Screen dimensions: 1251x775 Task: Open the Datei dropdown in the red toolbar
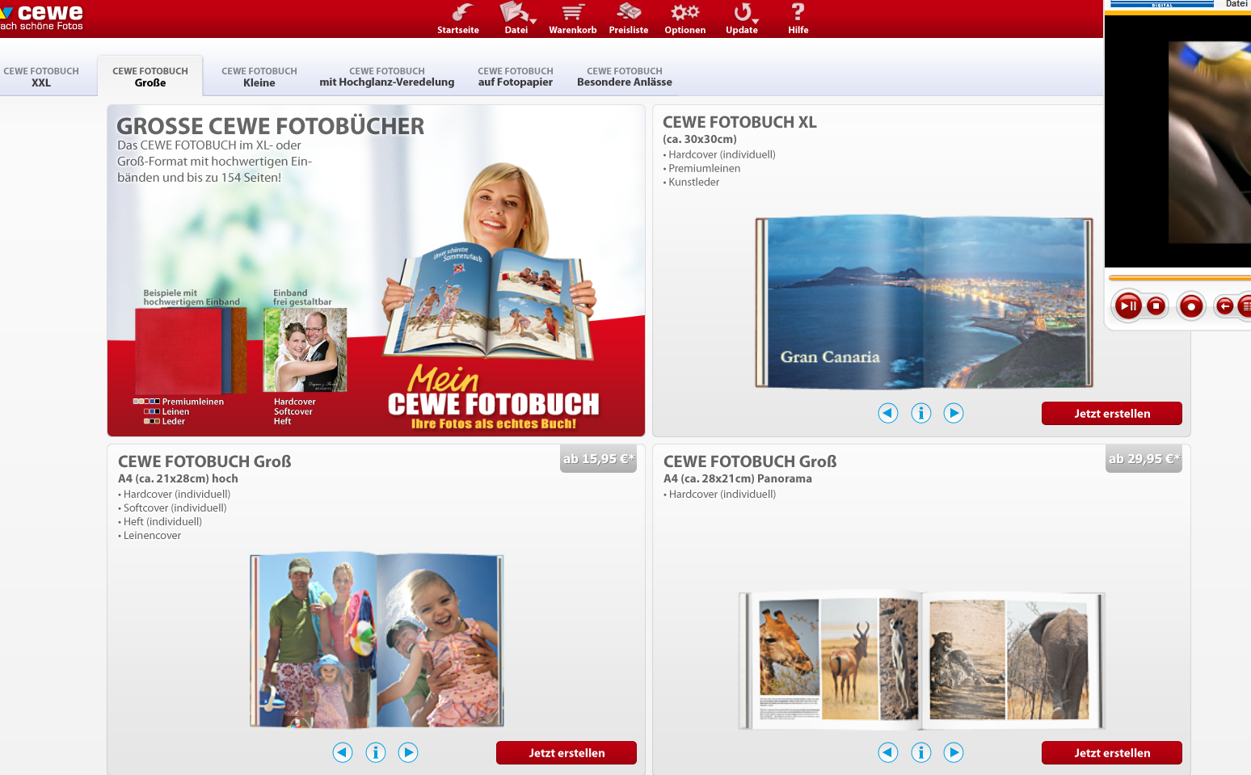coord(516,19)
